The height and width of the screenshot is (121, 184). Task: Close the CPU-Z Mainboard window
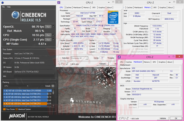(x=179, y=56)
